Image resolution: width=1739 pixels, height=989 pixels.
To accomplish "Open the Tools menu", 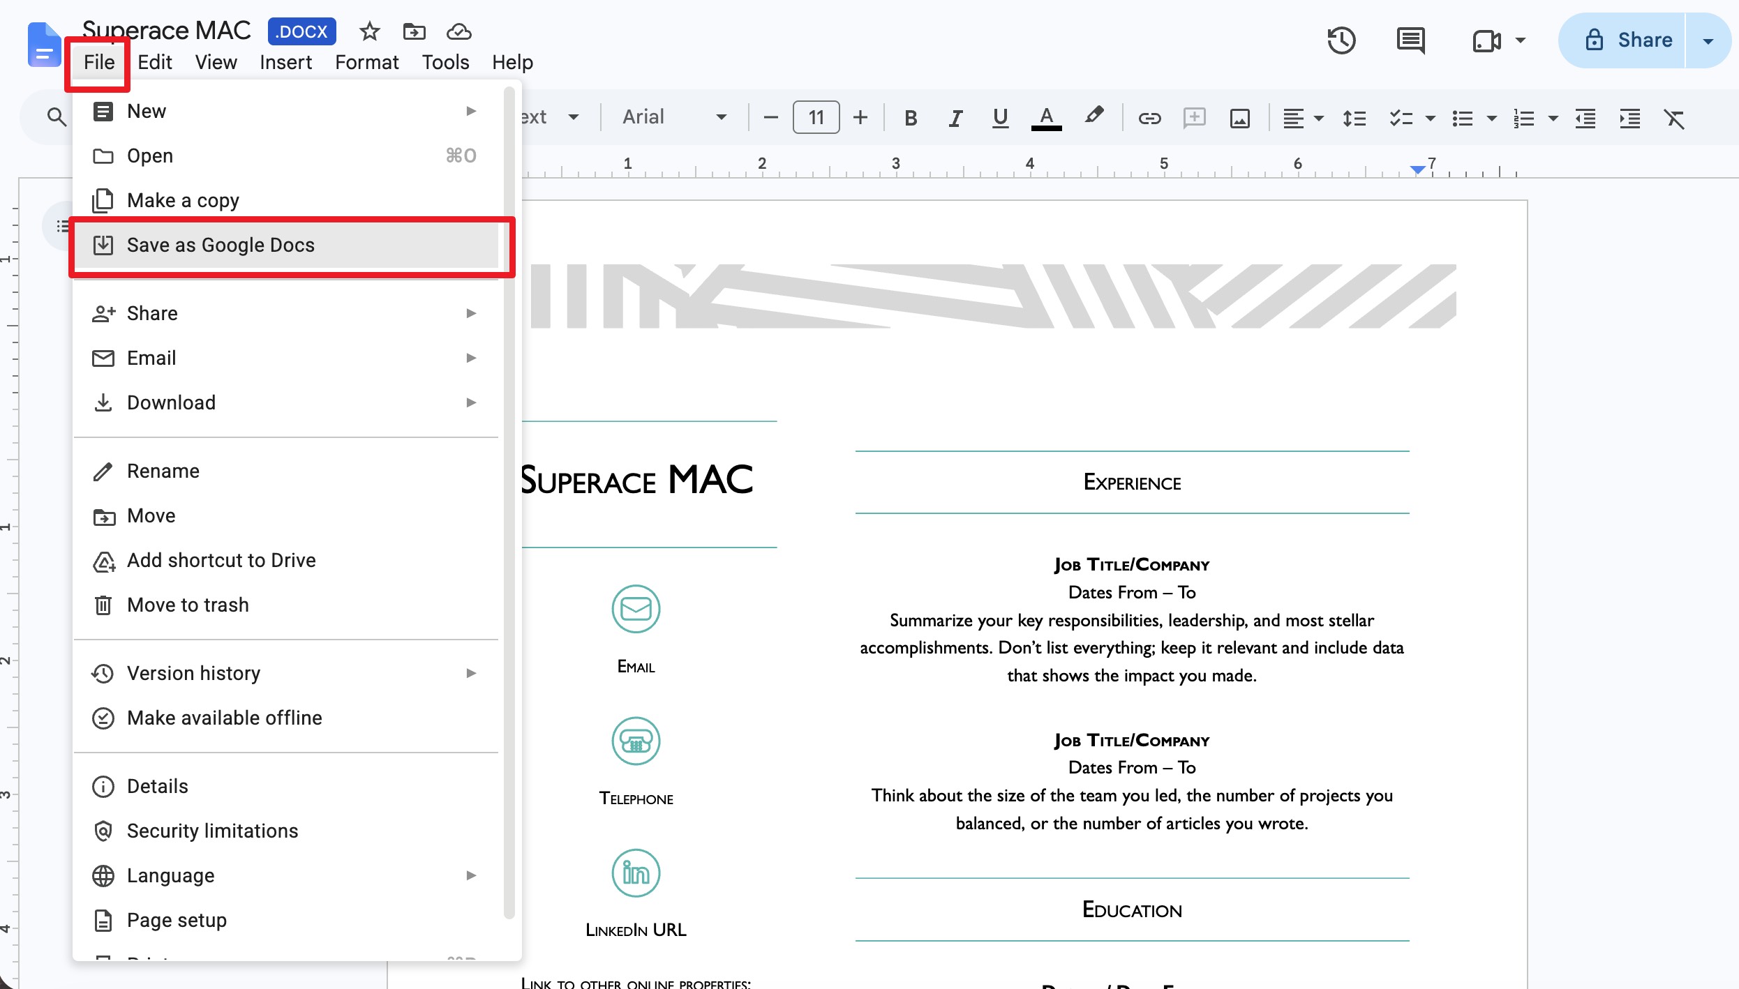I will 445,62.
